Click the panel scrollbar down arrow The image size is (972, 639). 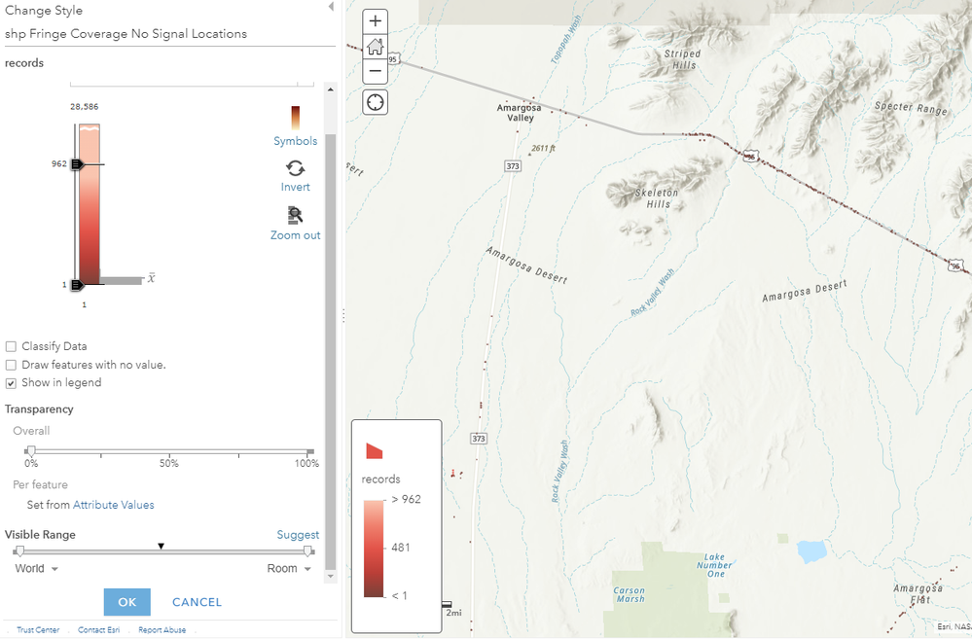[x=331, y=577]
